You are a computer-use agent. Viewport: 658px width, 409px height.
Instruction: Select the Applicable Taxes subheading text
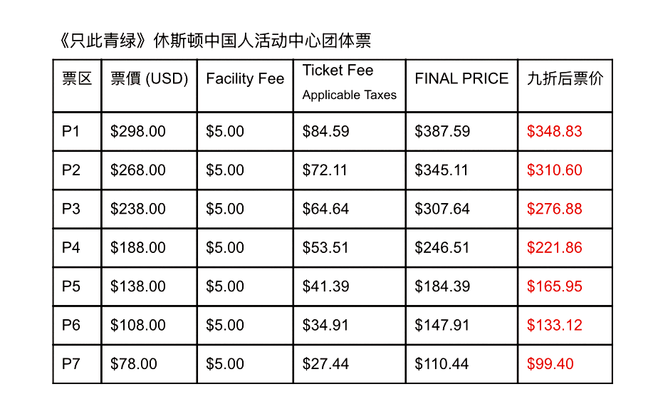tap(349, 95)
